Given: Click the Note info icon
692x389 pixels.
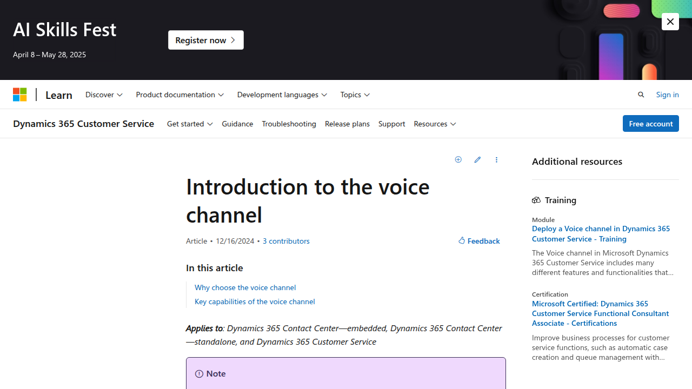Looking at the screenshot, I should [x=199, y=374].
